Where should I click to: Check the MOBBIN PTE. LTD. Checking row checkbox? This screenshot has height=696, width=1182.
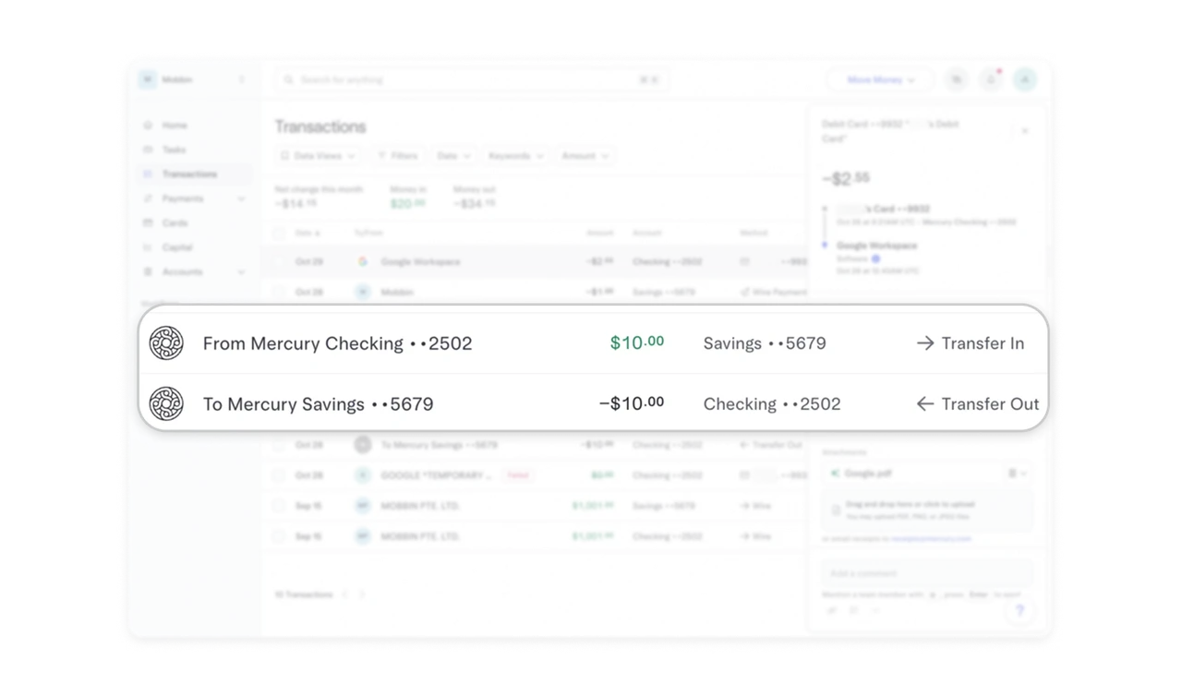279,536
